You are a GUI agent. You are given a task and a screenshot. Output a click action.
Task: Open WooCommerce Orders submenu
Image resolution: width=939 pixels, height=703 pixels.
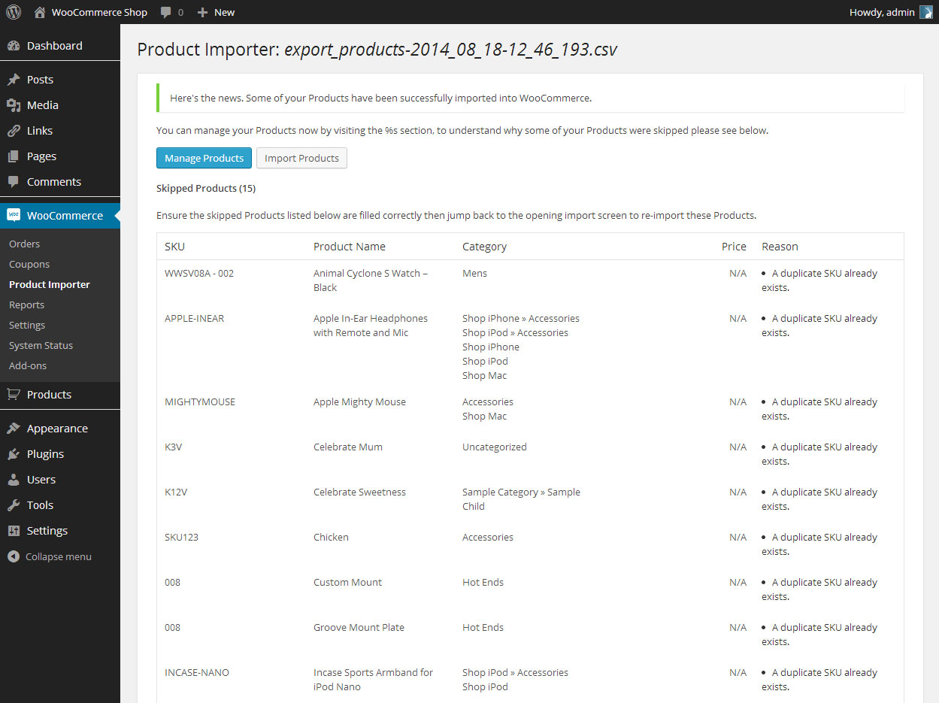coord(24,244)
